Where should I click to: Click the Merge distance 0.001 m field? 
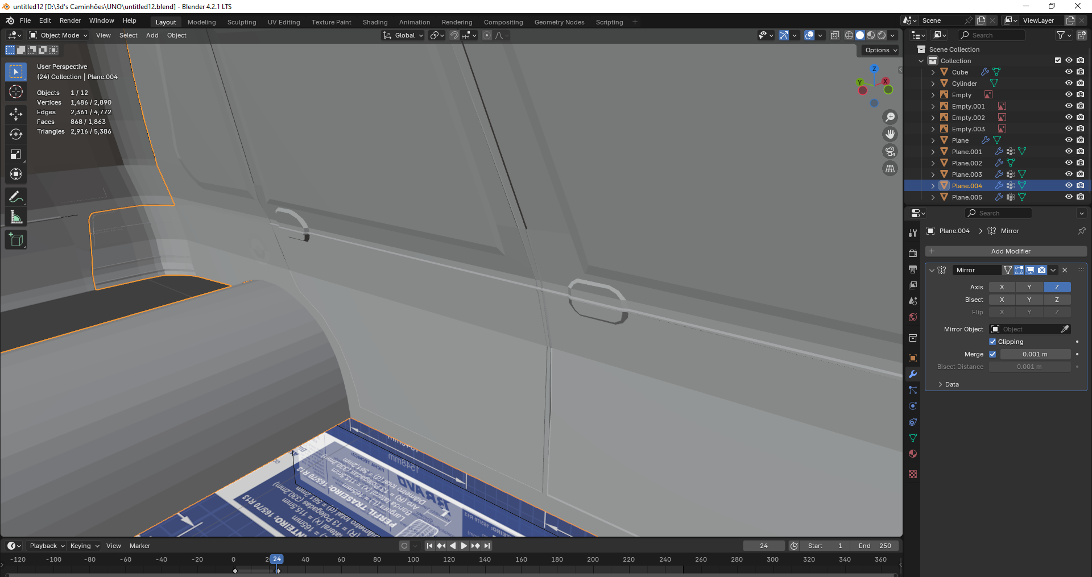pos(1035,354)
